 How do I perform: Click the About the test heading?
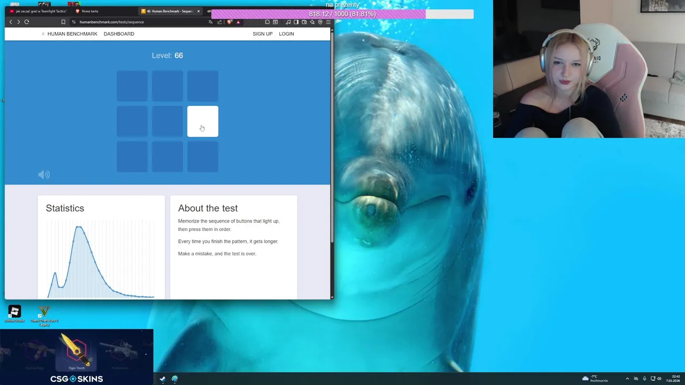point(208,208)
